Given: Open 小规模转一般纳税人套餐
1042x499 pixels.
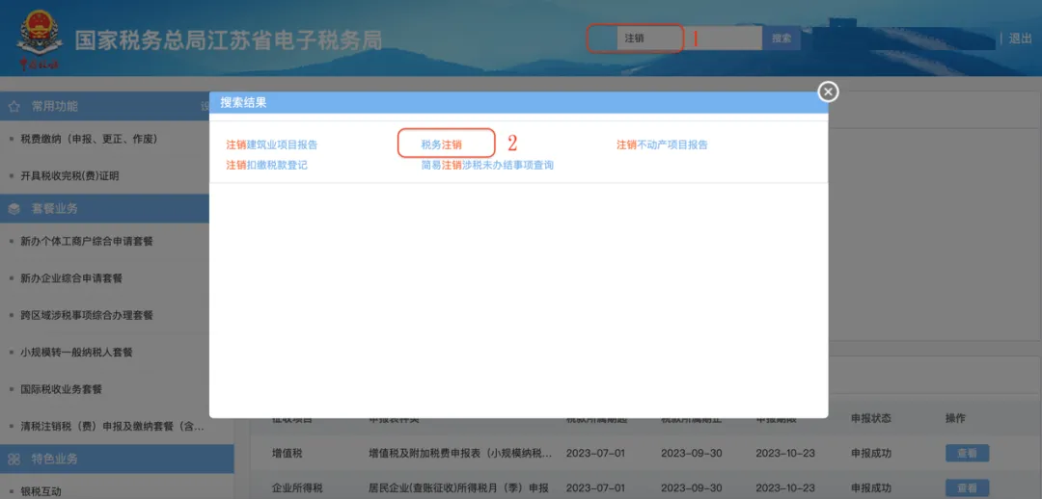Looking at the screenshot, I should [x=76, y=353].
